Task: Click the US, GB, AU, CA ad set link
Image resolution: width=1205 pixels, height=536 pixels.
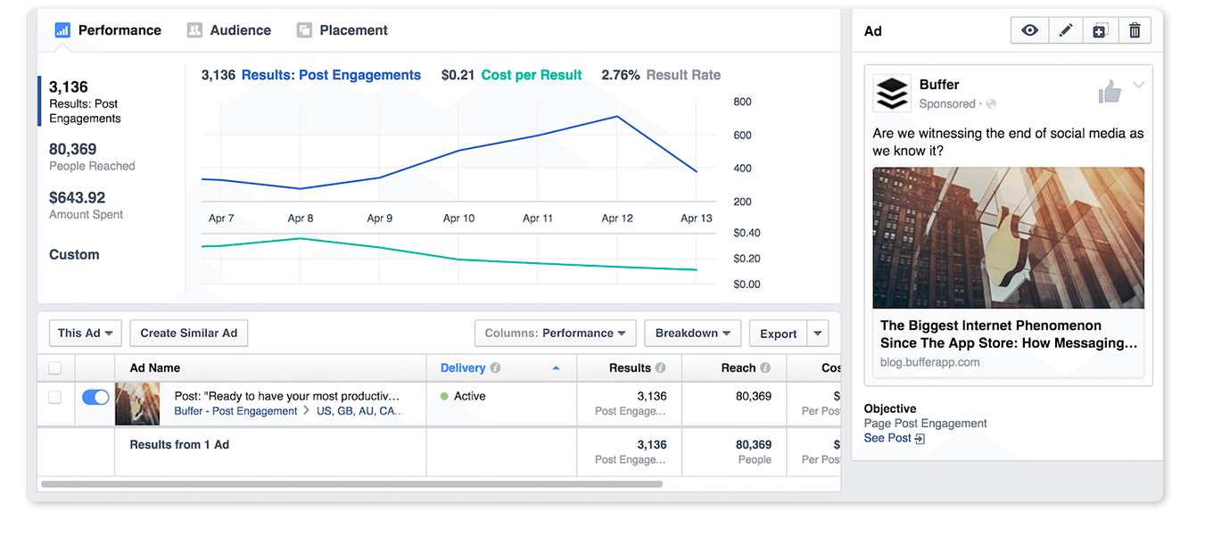Action: pos(359,411)
